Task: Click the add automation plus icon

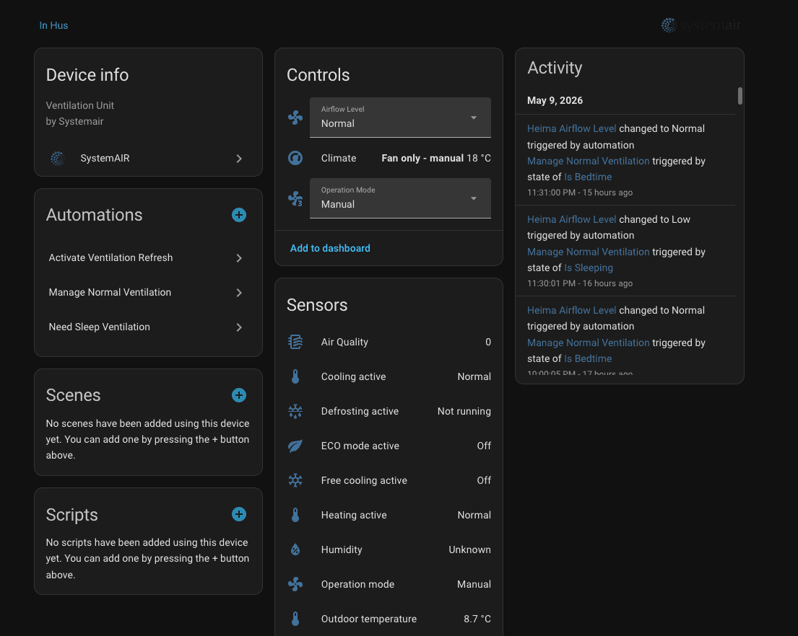Action: click(x=239, y=215)
